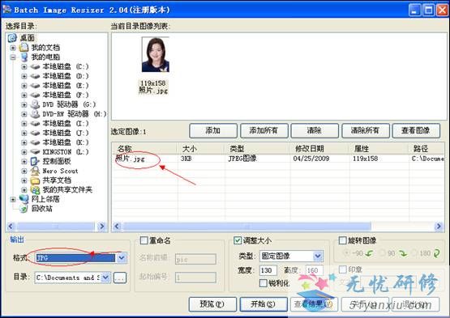Click the directory tree horizontal scrollbar
This screenshot has width=450, height=318.
point(56,227)
